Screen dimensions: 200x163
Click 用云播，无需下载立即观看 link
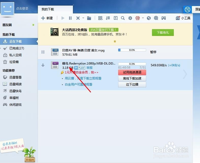click(x=83, y=78)
